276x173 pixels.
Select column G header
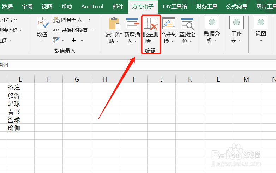pyautogui.click(x=77, y=79)
